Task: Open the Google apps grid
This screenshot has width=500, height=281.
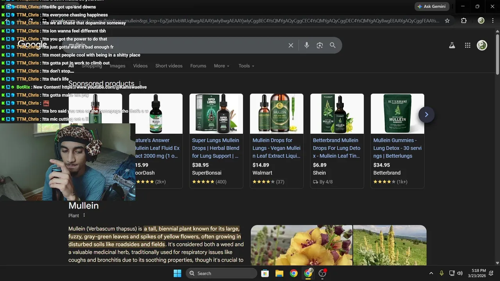Action: click(468, 45)
